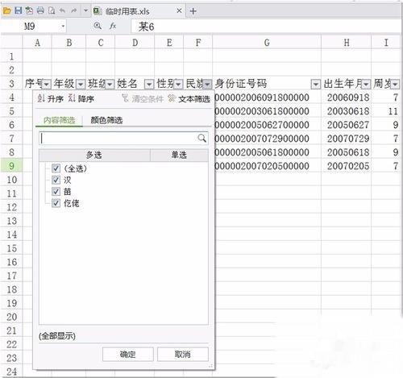This screenshot has width=403, height=378.
Task: Open filter dropdown for 出生年月 column
Action: pos(366,85)
